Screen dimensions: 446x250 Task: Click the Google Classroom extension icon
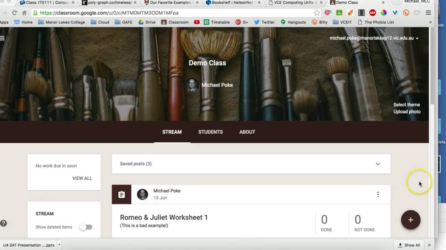click(x=339, y=13)
